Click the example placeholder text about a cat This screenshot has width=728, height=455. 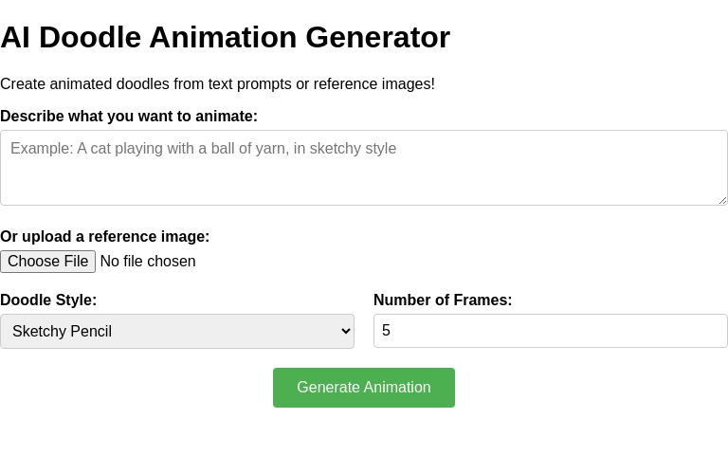[x=204, y=149]
